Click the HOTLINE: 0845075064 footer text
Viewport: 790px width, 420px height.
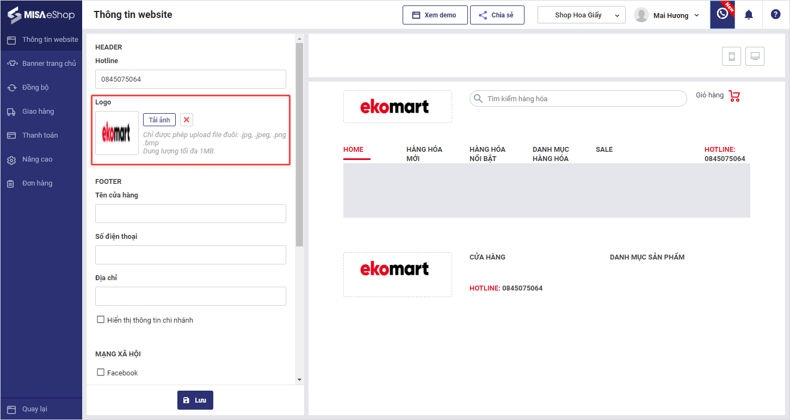pyautogui.click(x=506, y=288)
